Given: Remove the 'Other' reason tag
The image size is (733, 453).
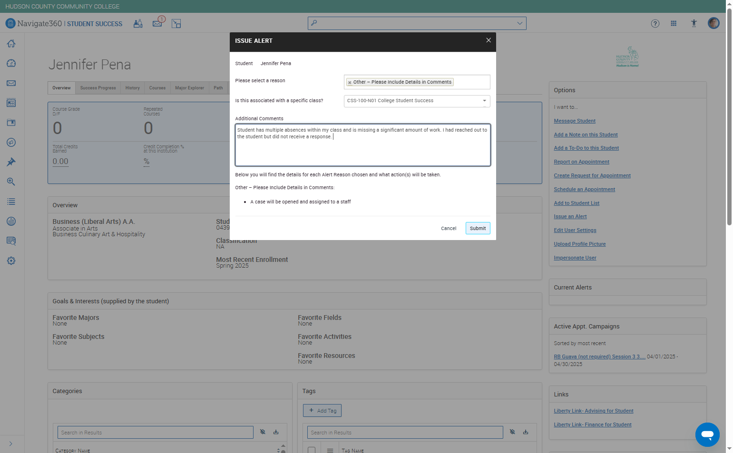Looking at the screenshot, I should (350, 82).
